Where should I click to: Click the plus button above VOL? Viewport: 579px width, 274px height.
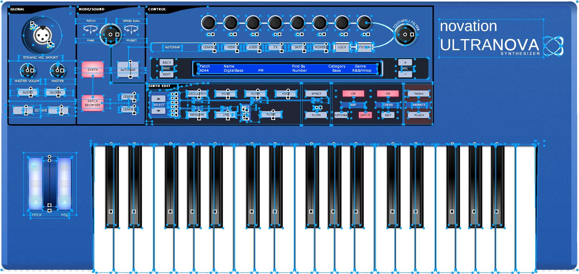coord(405,62)
